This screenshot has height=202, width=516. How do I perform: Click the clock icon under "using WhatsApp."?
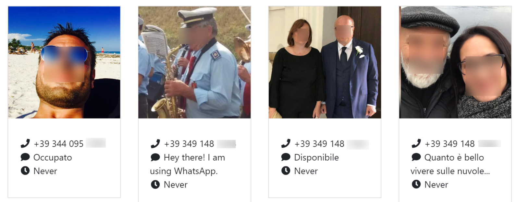pyautogui.click(x=155, y=184)
